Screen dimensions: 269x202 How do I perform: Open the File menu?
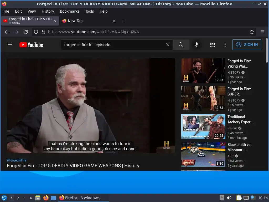click(6, 11)
